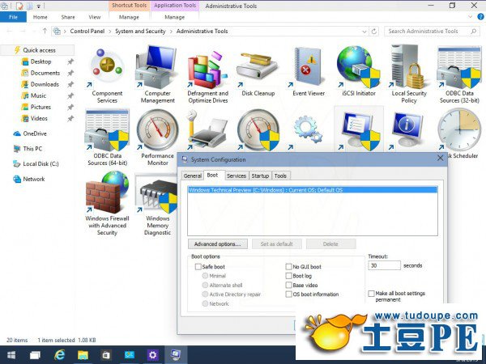Switch to the Home ribbon tab
Image resolution: width=486 pixels, height=364 pixels.
coord(40,17)
